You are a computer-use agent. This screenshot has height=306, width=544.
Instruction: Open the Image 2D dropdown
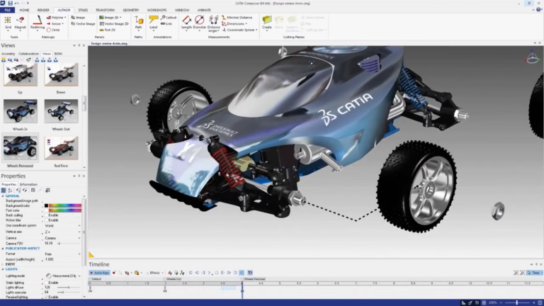(120, 17)
